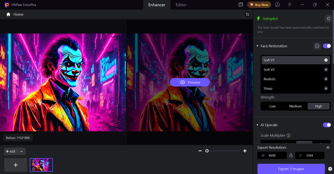Screen dimensions: 334x174
Task: Open the feedback window icon in the title bar
Action: (241, 5)
